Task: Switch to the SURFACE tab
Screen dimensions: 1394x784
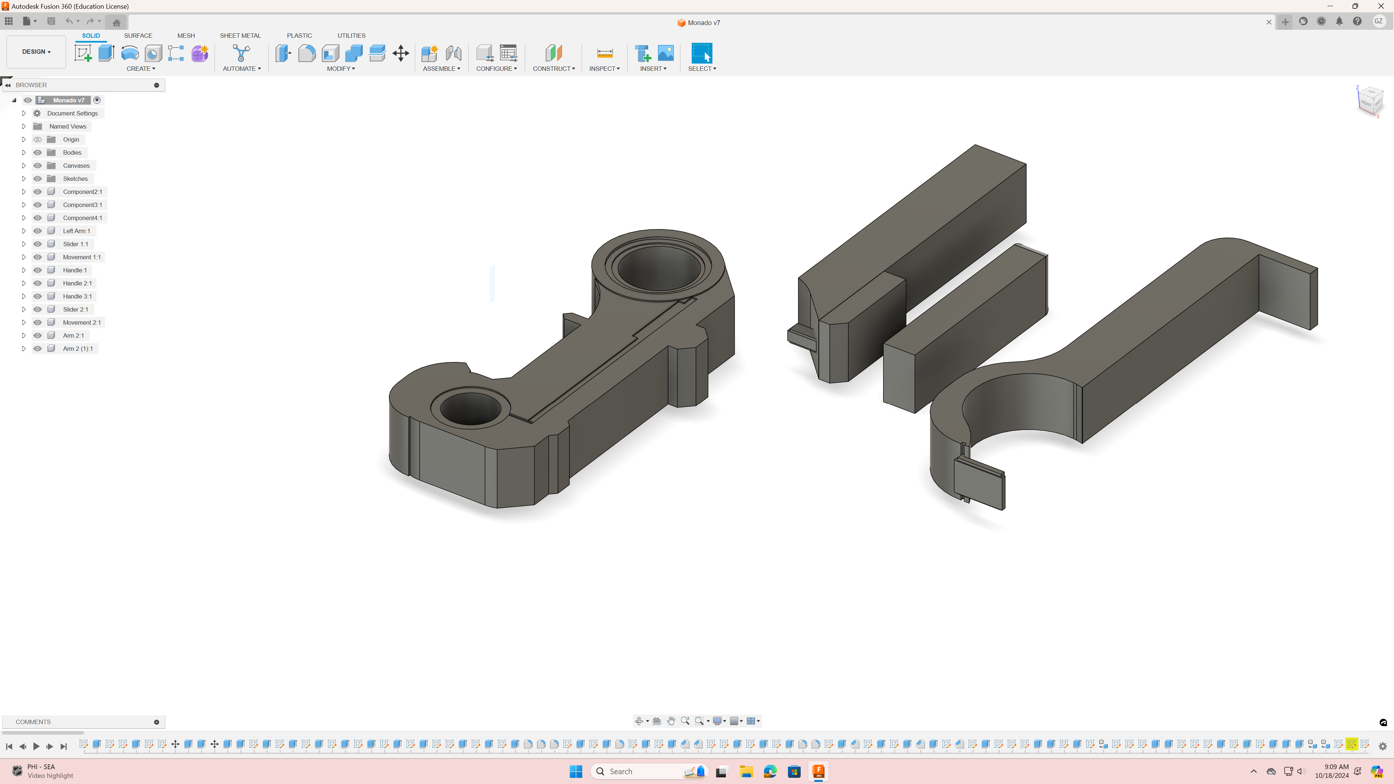Action: click(x=138, y=36)
